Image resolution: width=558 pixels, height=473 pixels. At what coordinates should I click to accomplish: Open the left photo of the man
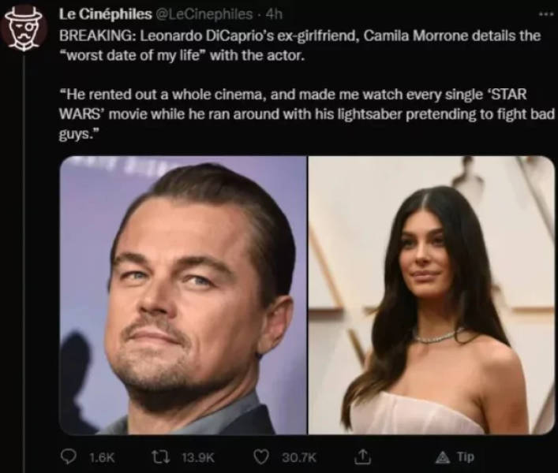click(182, 295)
